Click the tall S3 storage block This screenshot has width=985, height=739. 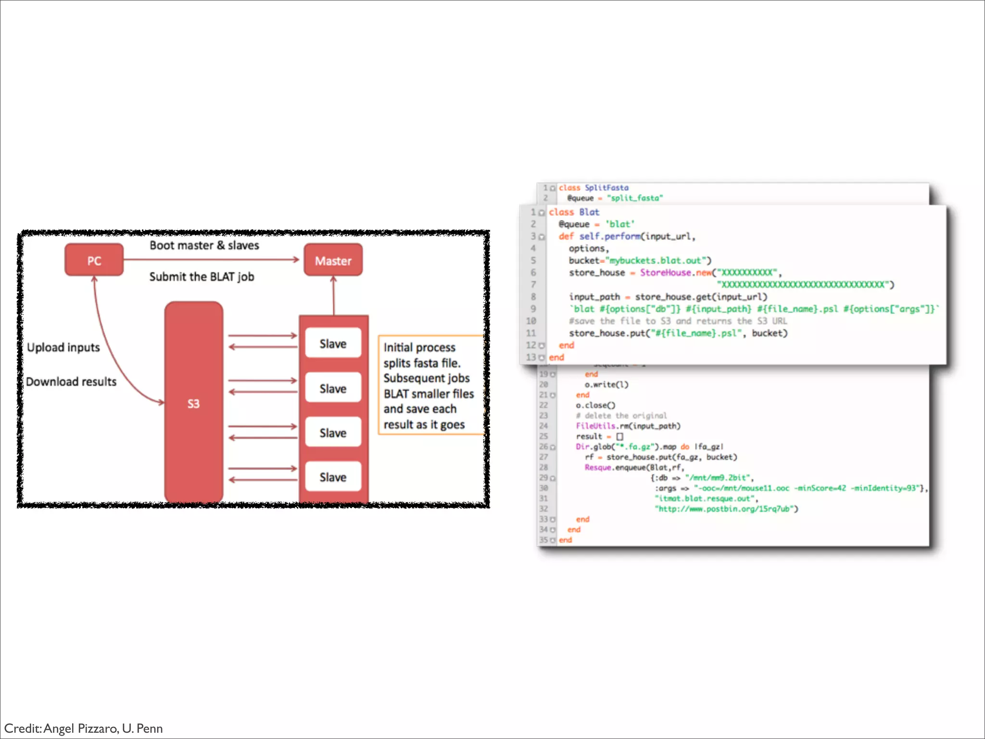[193, 403]
